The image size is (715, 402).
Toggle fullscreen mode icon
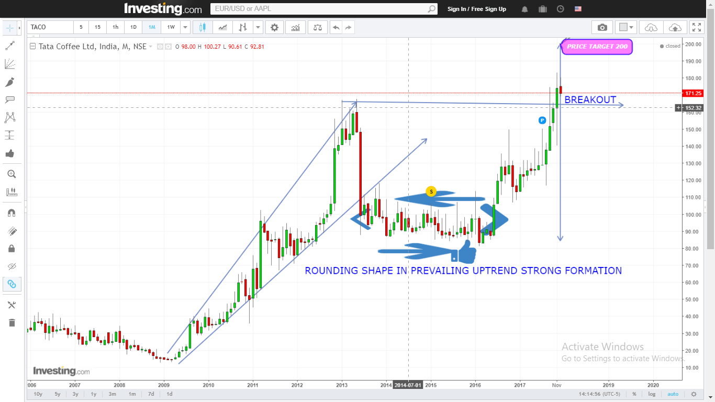[696, 27]
